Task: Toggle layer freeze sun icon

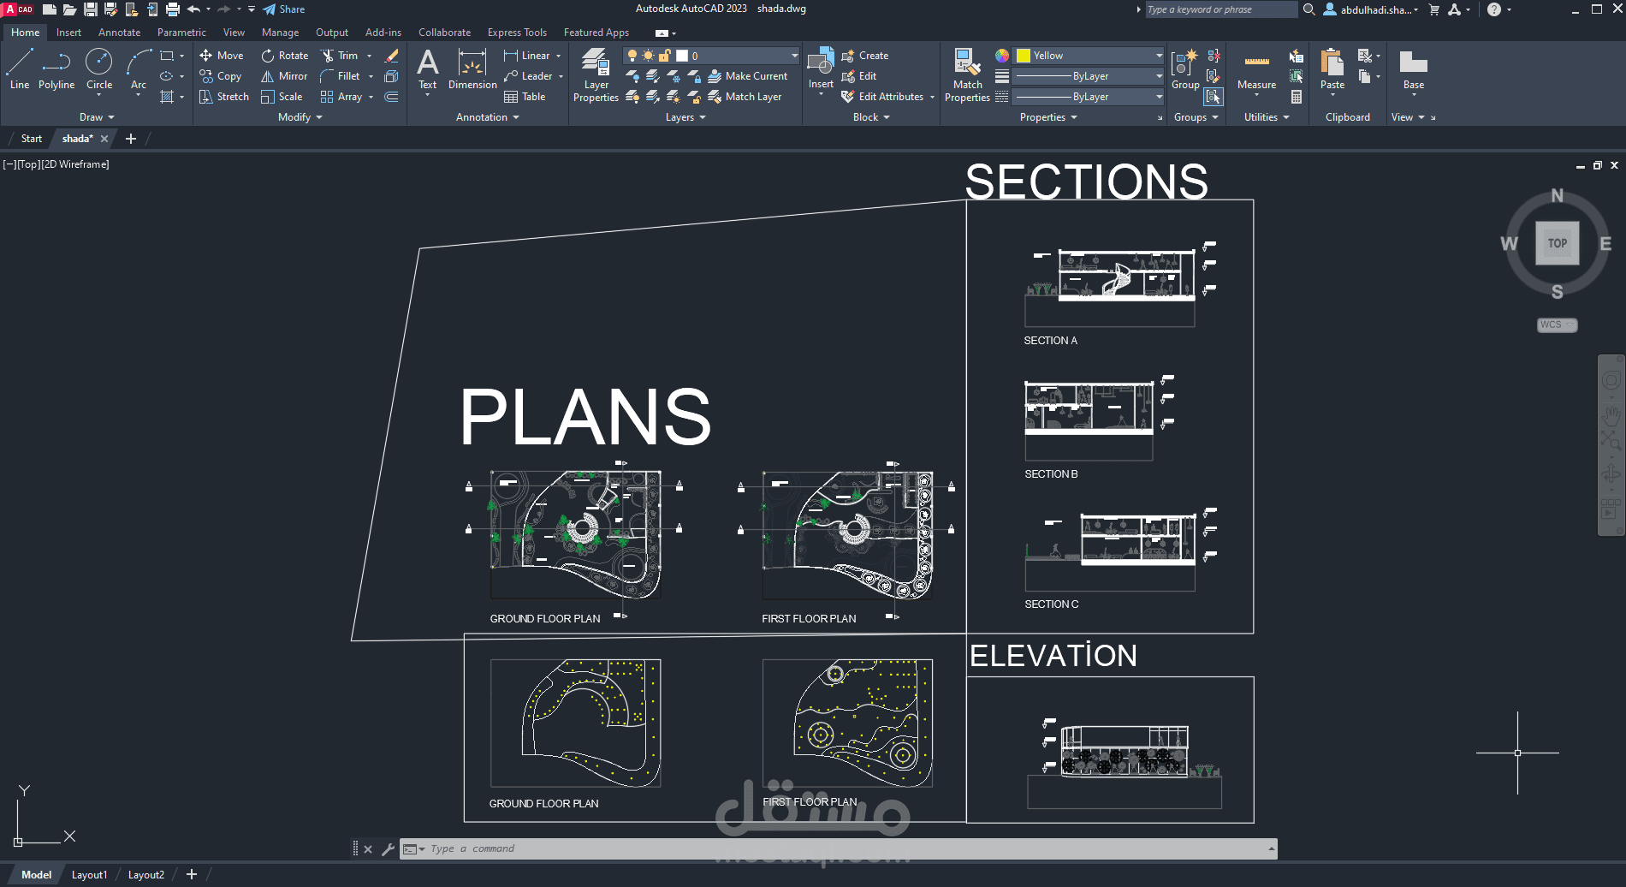Action: [x=648, y=56]
